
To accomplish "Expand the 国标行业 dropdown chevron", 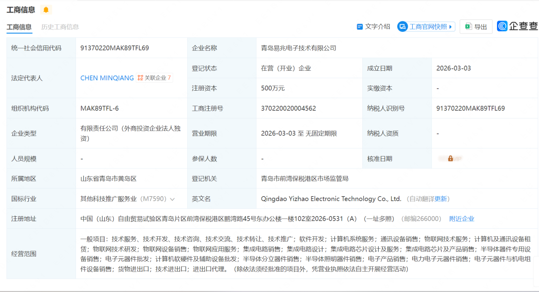I will click(173, 199).
